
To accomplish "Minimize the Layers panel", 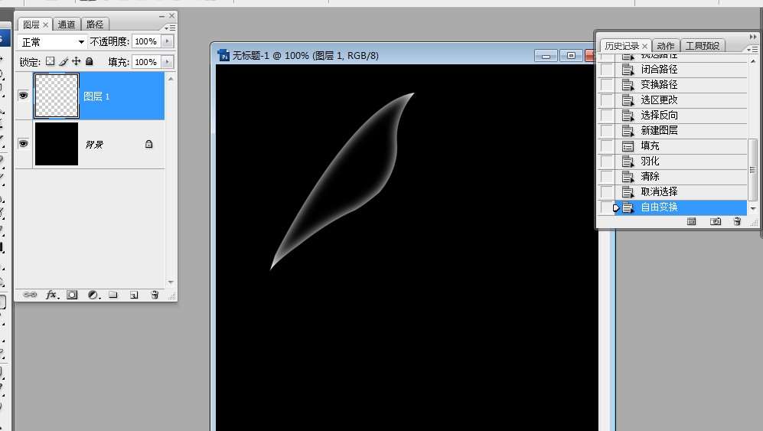I will click(161, 16).
